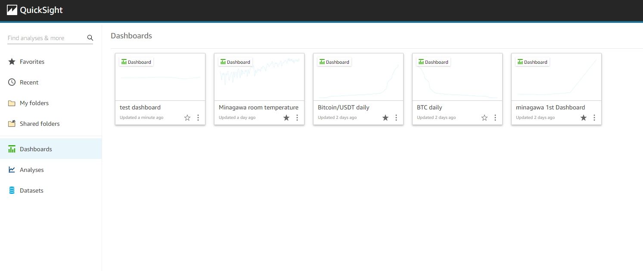This screenshot has width=643, height=271.
Task: Click Dashboard badge on test dashboard card
Action: pyautogui.click(x=136, y=62)
